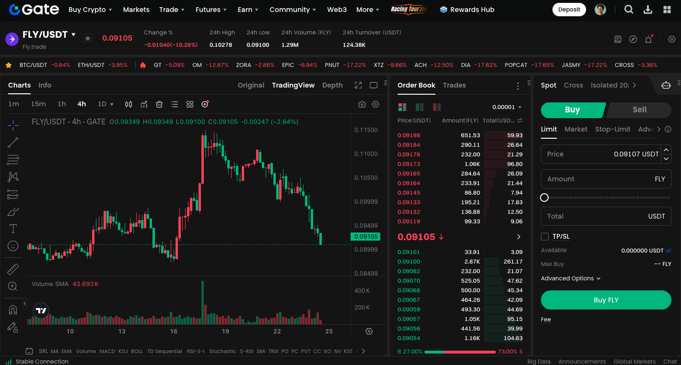
Task: Select the XABCD pattern tool
Action: coord(13,177)
